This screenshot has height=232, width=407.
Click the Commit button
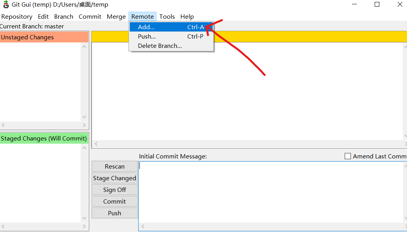pyautogui.click(x=115, y=201)
